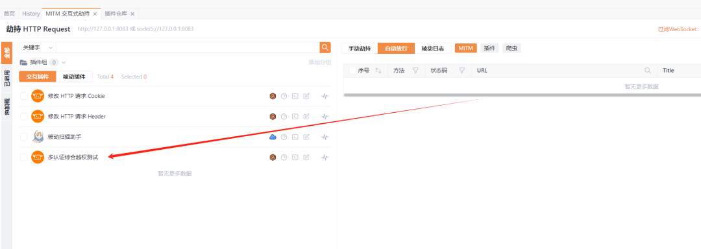Switch to the History tab
The height and width of the screenshot is (249, 701).
click(31, 14)
